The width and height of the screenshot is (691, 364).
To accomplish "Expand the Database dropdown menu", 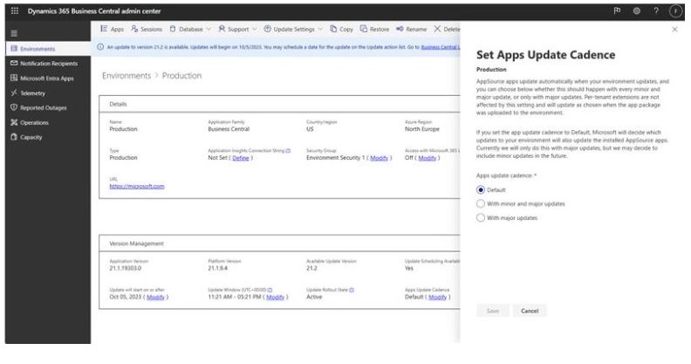I will click(191, 30).
